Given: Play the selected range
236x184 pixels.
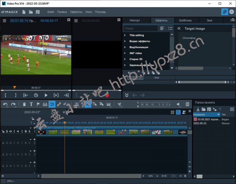Looking at the screenshot, I should tap(56, 95).
